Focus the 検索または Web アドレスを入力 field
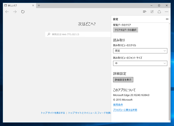The width and height of the screenshot is (174, 126). (x=78, y=34)
